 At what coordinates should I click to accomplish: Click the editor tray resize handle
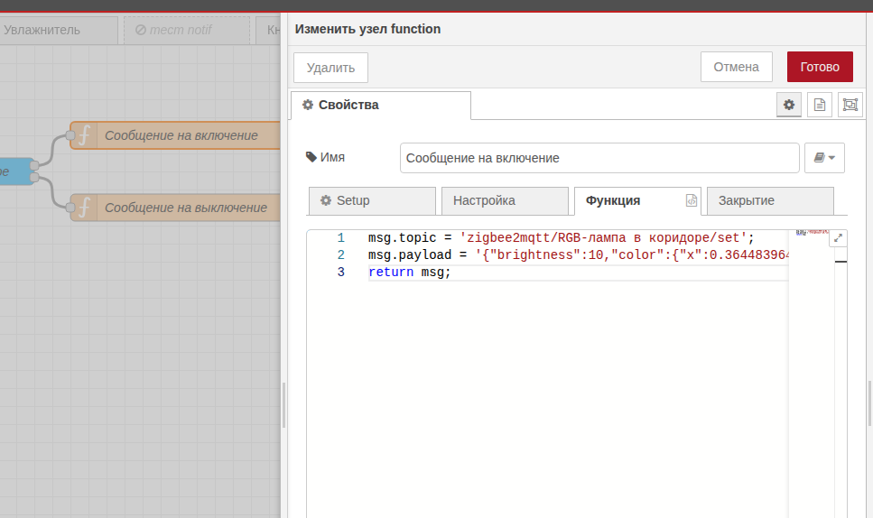(x=284, y=405)
